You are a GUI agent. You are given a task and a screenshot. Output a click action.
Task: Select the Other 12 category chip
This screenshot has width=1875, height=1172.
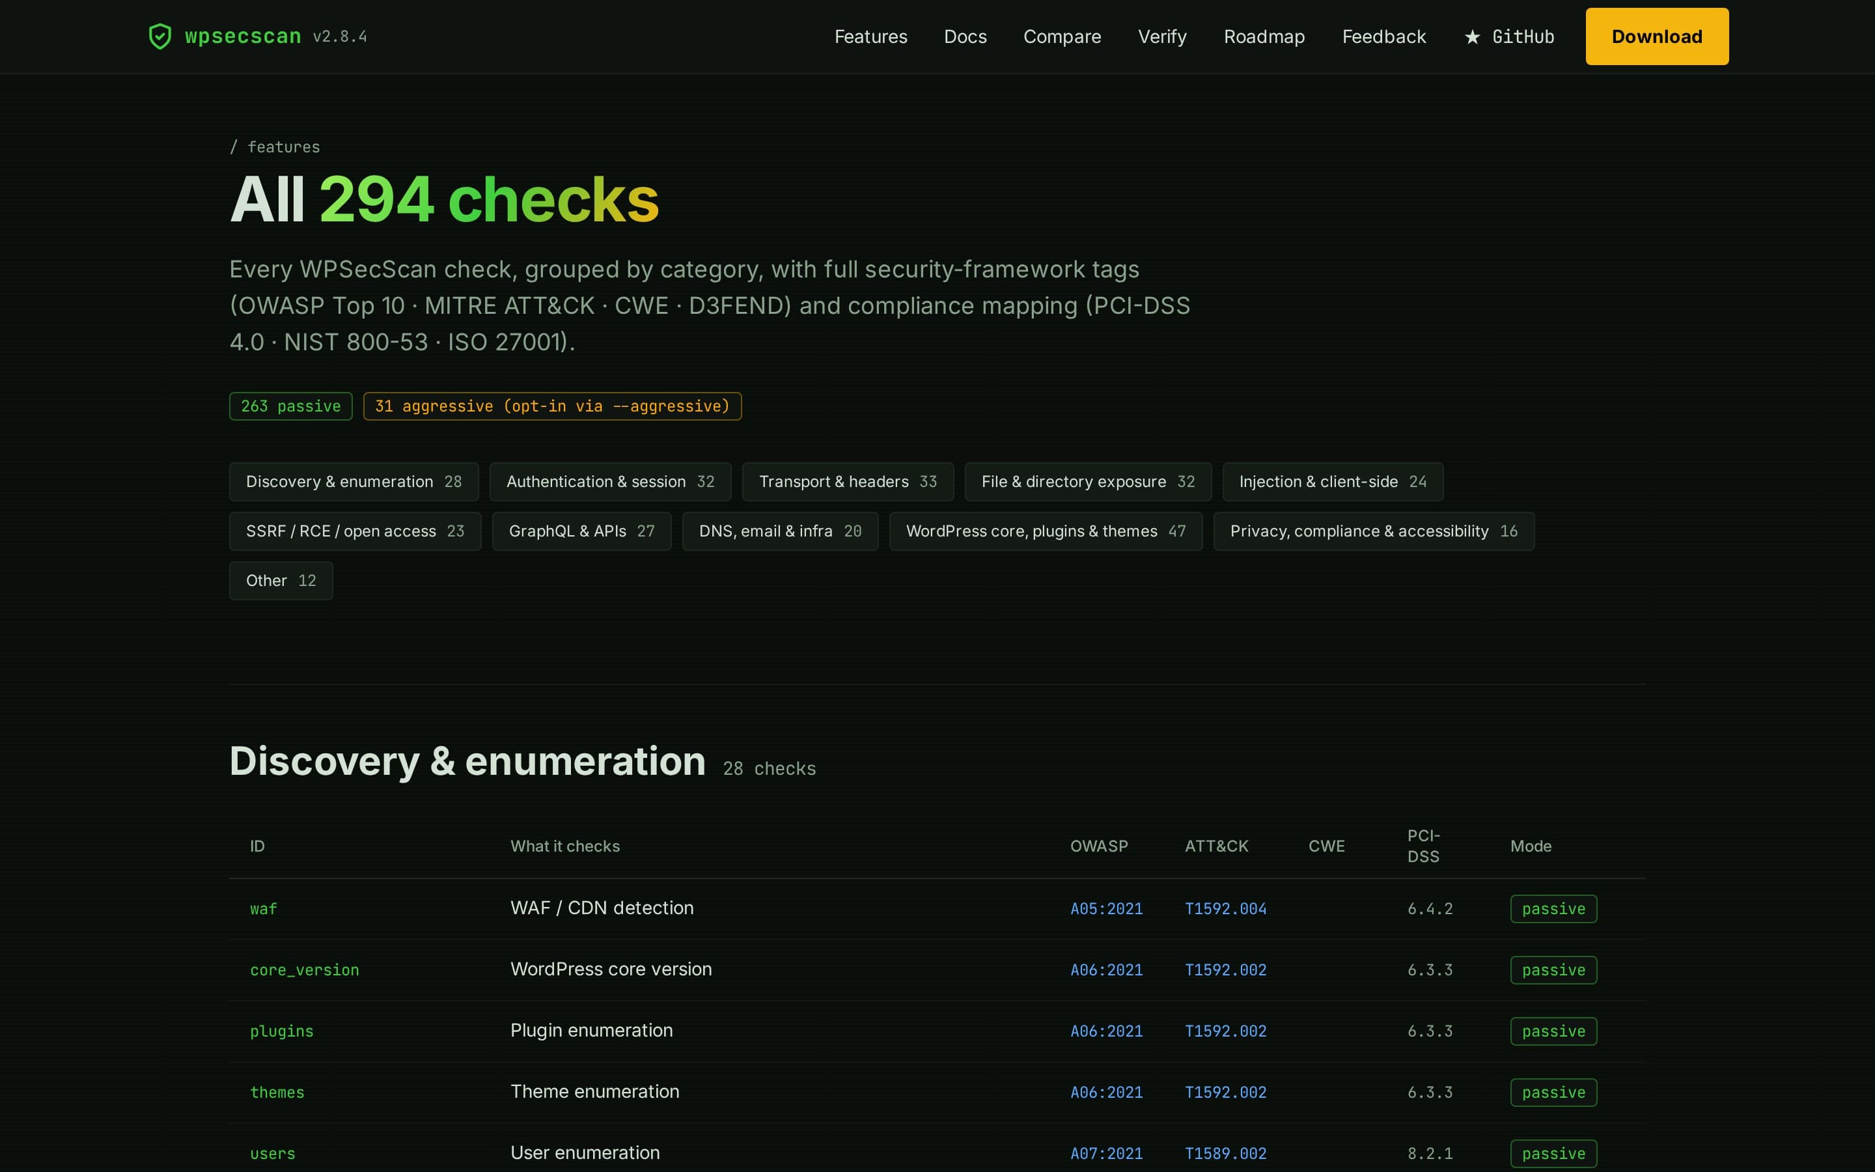pyautogui.click(x=281, y=581)
